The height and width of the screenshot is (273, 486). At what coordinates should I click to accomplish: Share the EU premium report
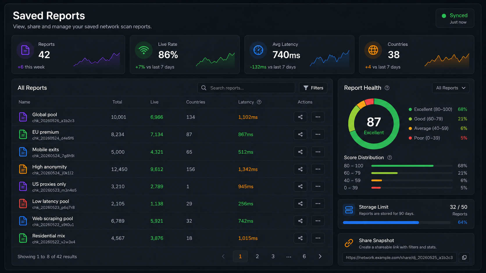pos(300,134)
